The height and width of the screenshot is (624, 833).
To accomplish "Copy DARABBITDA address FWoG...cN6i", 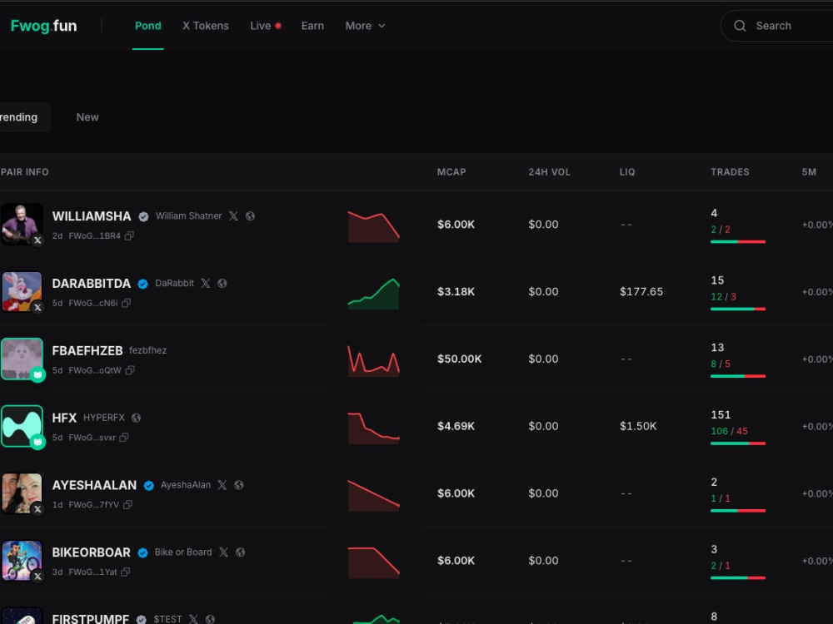I will (126, 303).
